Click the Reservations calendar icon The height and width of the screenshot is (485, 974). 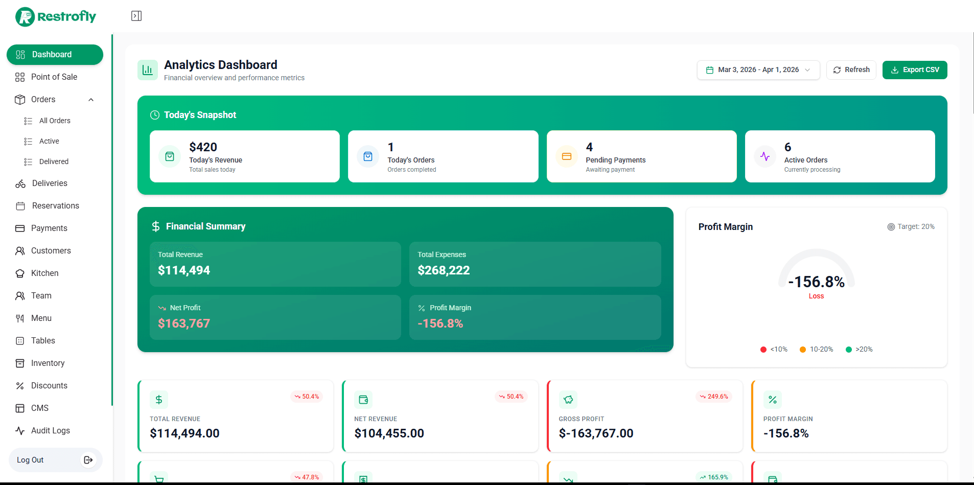coord(20,206)
